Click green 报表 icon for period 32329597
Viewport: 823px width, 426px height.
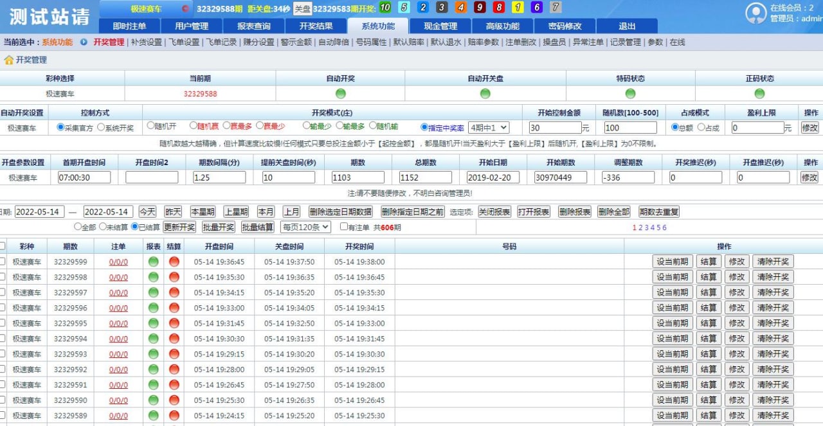[x=153, y=292]
